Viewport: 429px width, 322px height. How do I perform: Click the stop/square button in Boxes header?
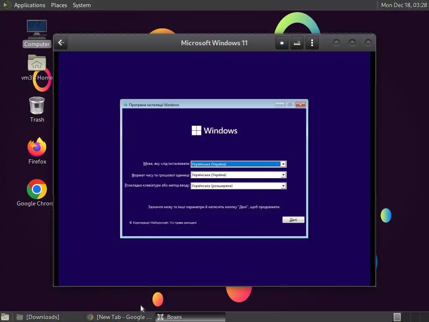point(282,43)
